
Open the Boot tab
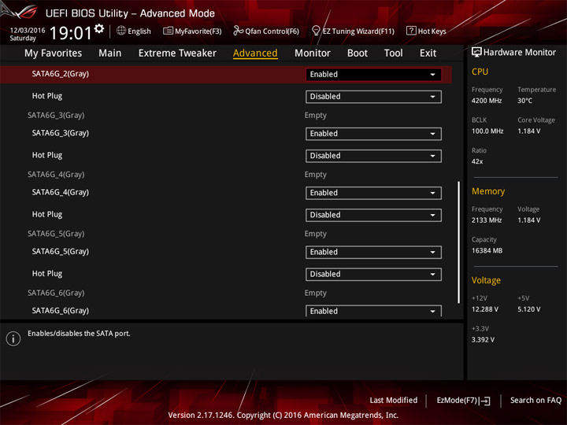click(x=358, y=54)
